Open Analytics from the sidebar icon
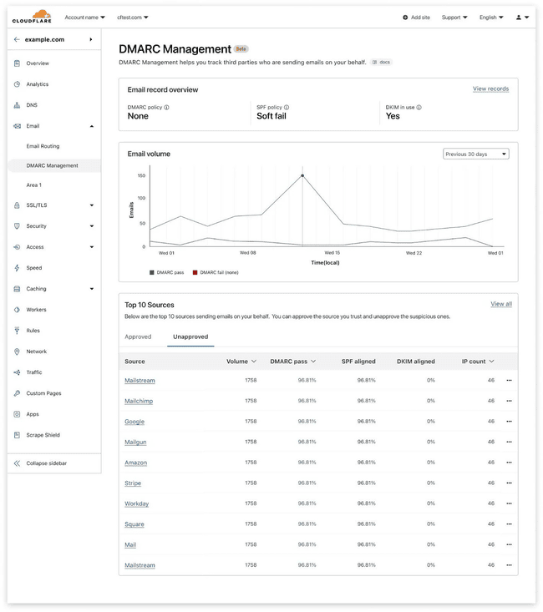 coord(17,84)
